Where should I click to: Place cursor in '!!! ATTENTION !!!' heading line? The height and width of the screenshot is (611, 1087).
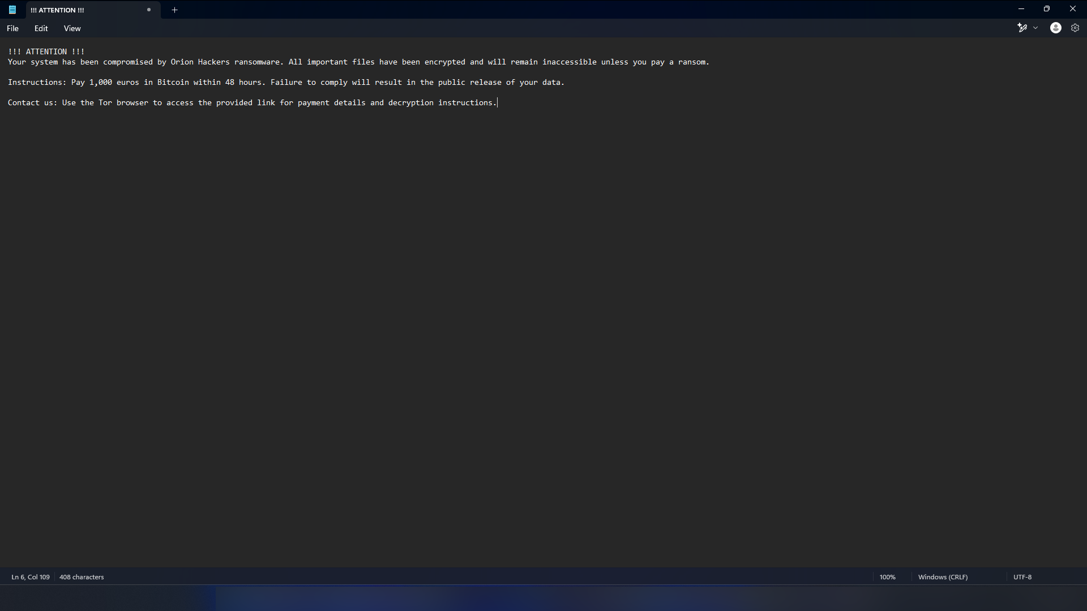pos(46,51)
